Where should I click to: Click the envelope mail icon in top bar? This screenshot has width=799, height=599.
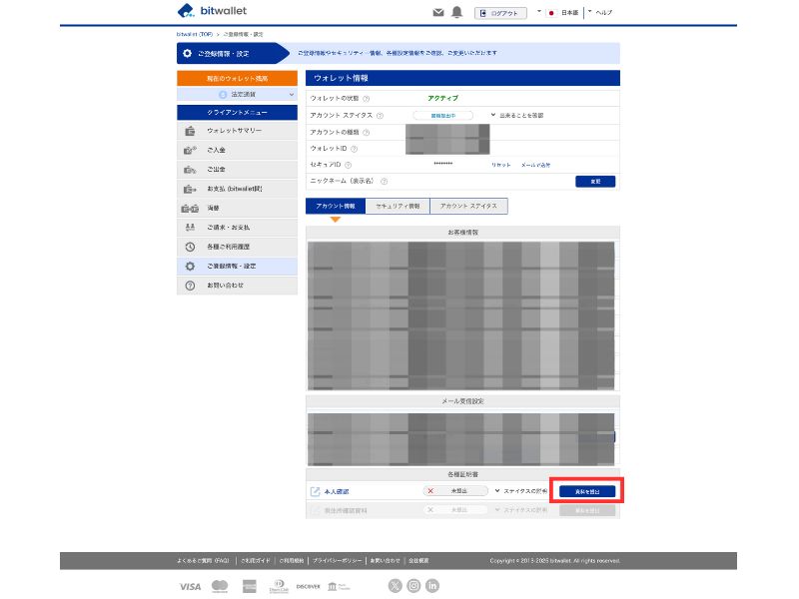click(x=437, y=14)
